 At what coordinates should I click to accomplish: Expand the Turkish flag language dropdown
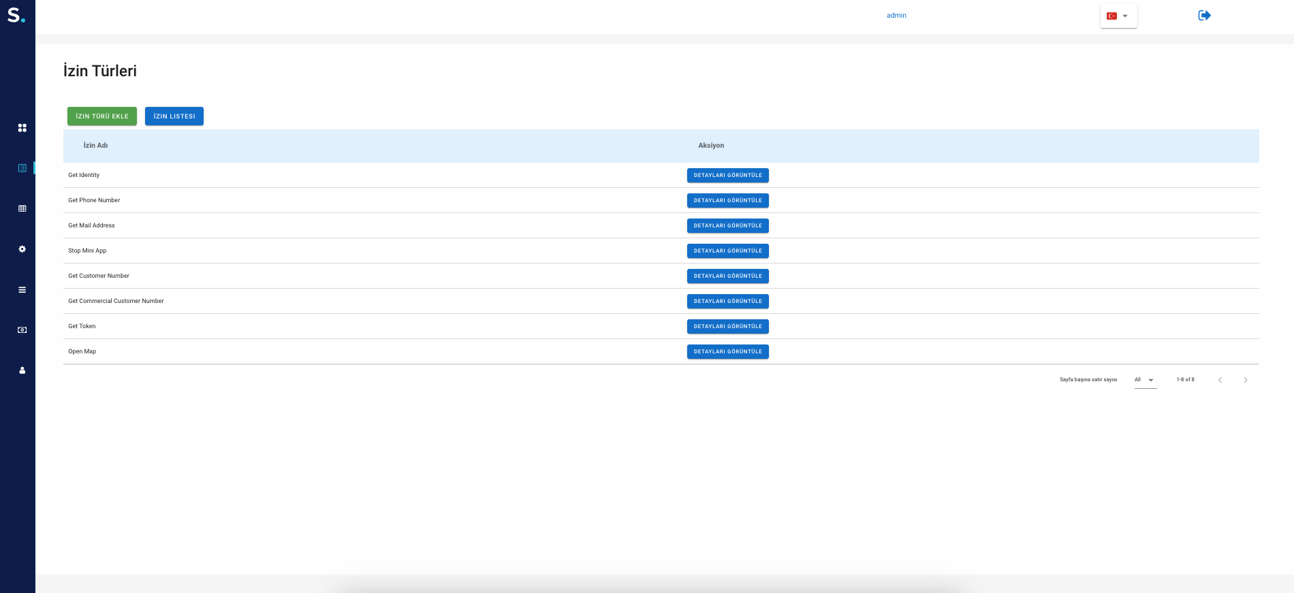coord(1118,16)
